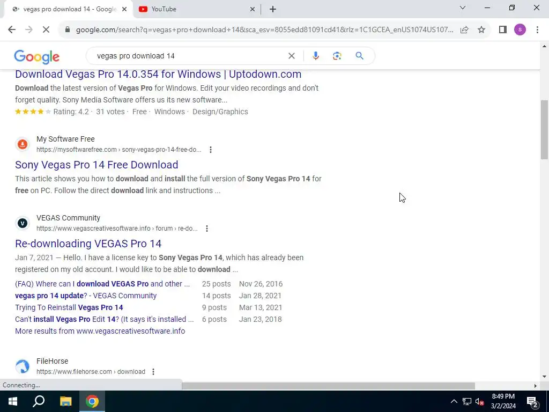The width and height of the screenshot is (549, 412).
Task: Open the Uptodown Vegas Pro 14.0.354 link
Action: (158, 74)
